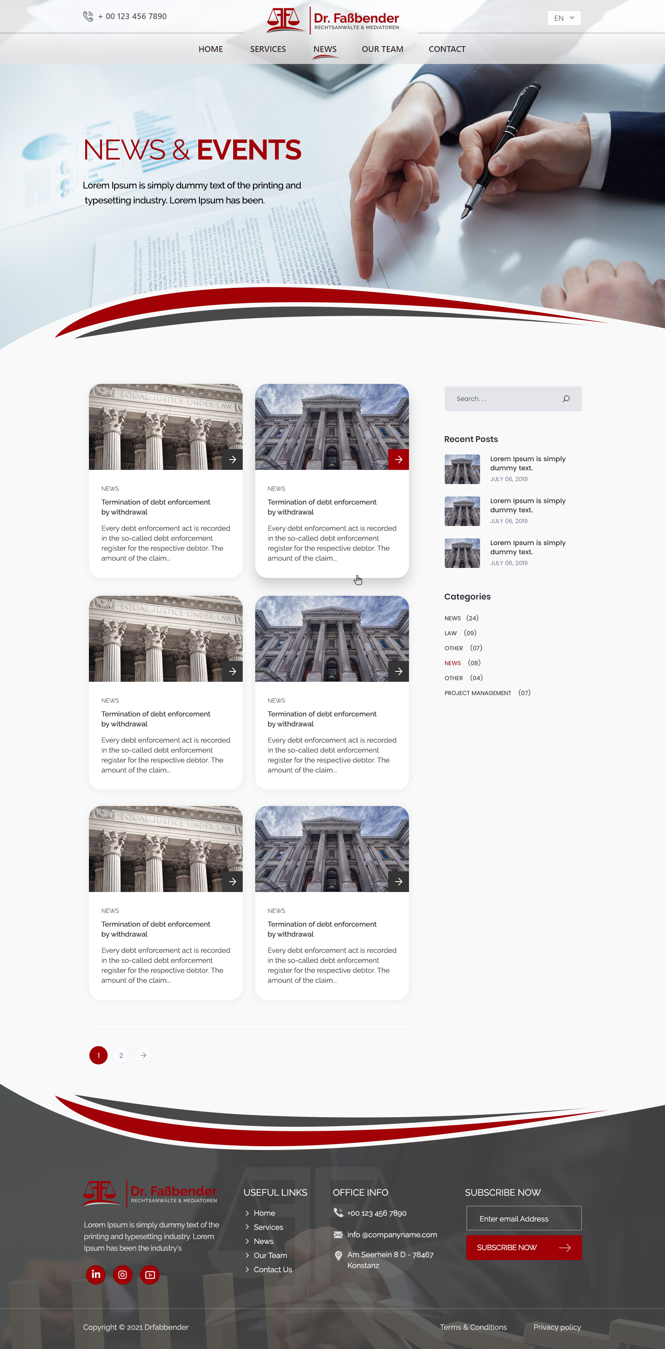Click the phone icon in the header
The width and height of the screenshot is (665, 1349).
pos(88,16)
